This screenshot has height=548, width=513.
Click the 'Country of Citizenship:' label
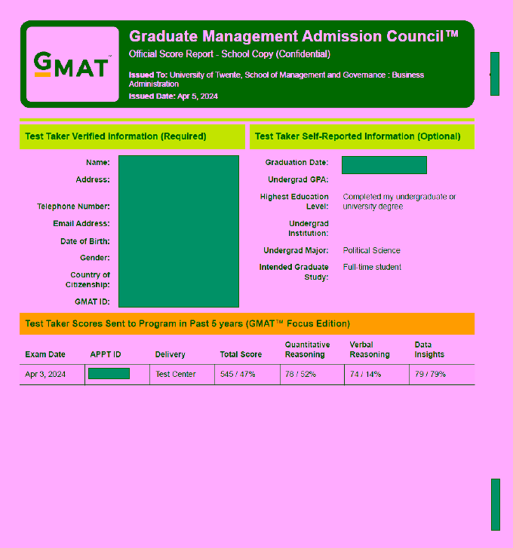(x=88, y=280)
